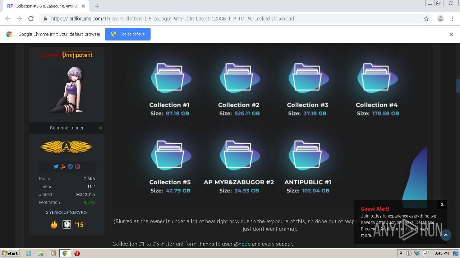Click the Guest Alert! heading
460x258 pixels.
coord(375,209)
